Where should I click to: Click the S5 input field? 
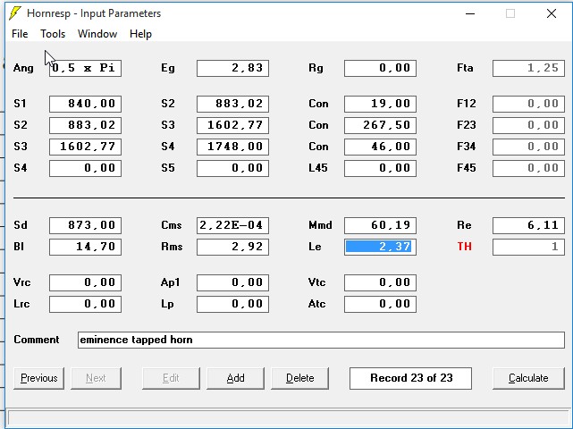pyautogui.click(x=232, y=168)
